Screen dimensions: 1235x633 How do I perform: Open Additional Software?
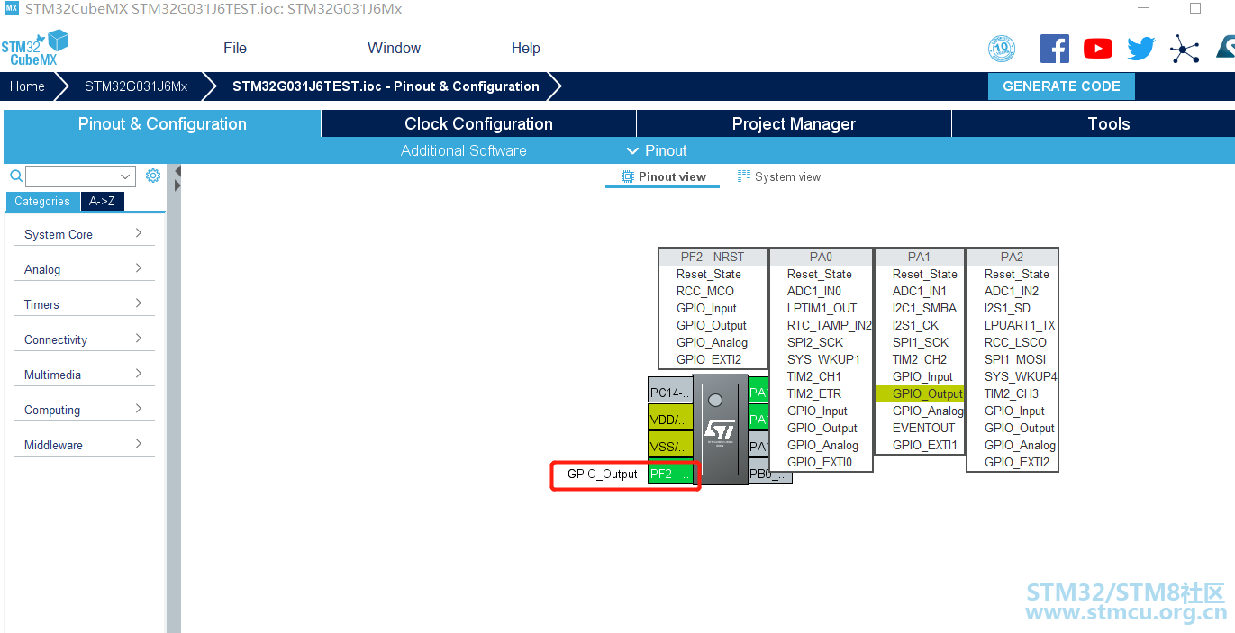[x=463, y=150]
